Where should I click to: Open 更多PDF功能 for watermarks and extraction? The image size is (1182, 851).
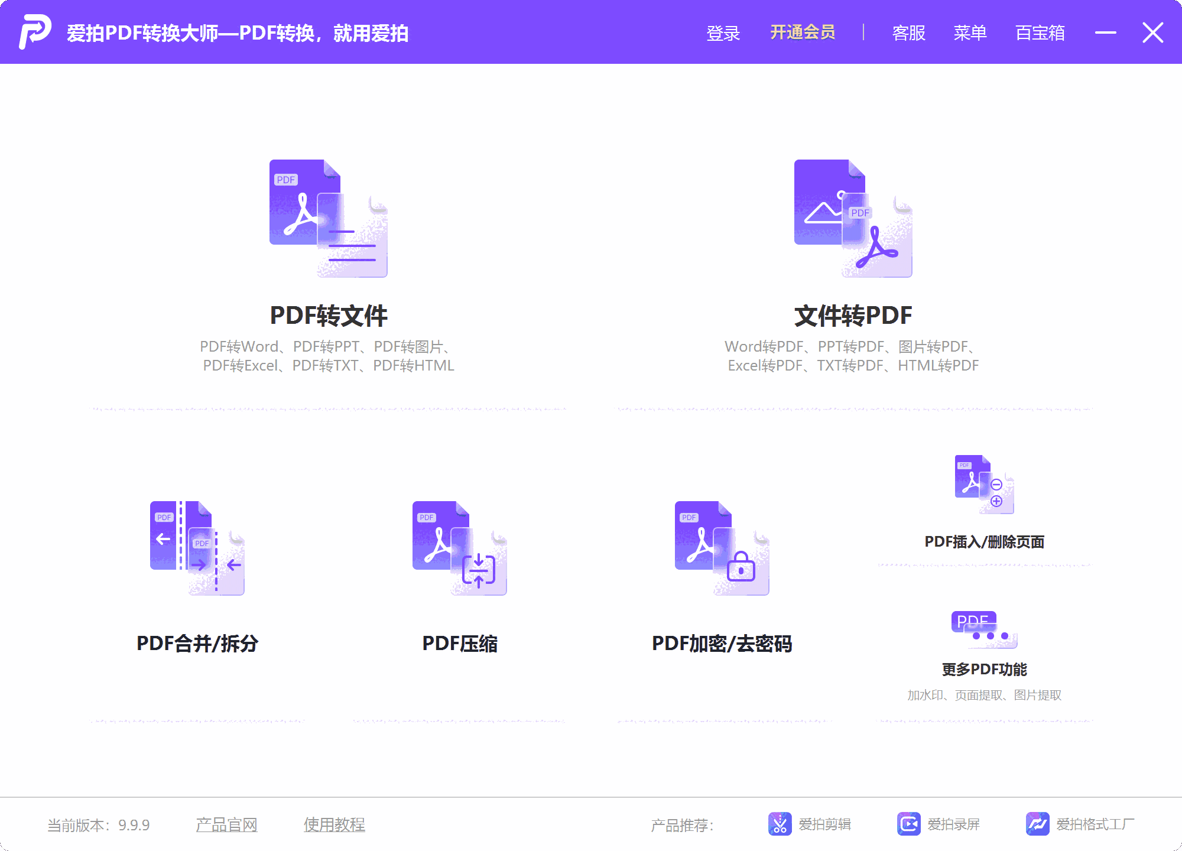pyautogui.click(x=984, y=644)
